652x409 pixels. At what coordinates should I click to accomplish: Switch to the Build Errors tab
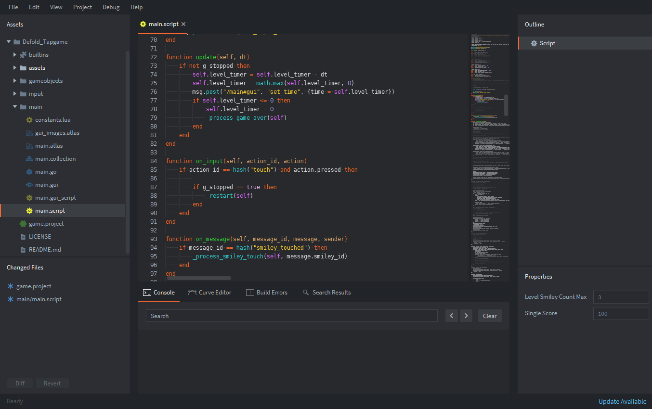click(266, 293)
